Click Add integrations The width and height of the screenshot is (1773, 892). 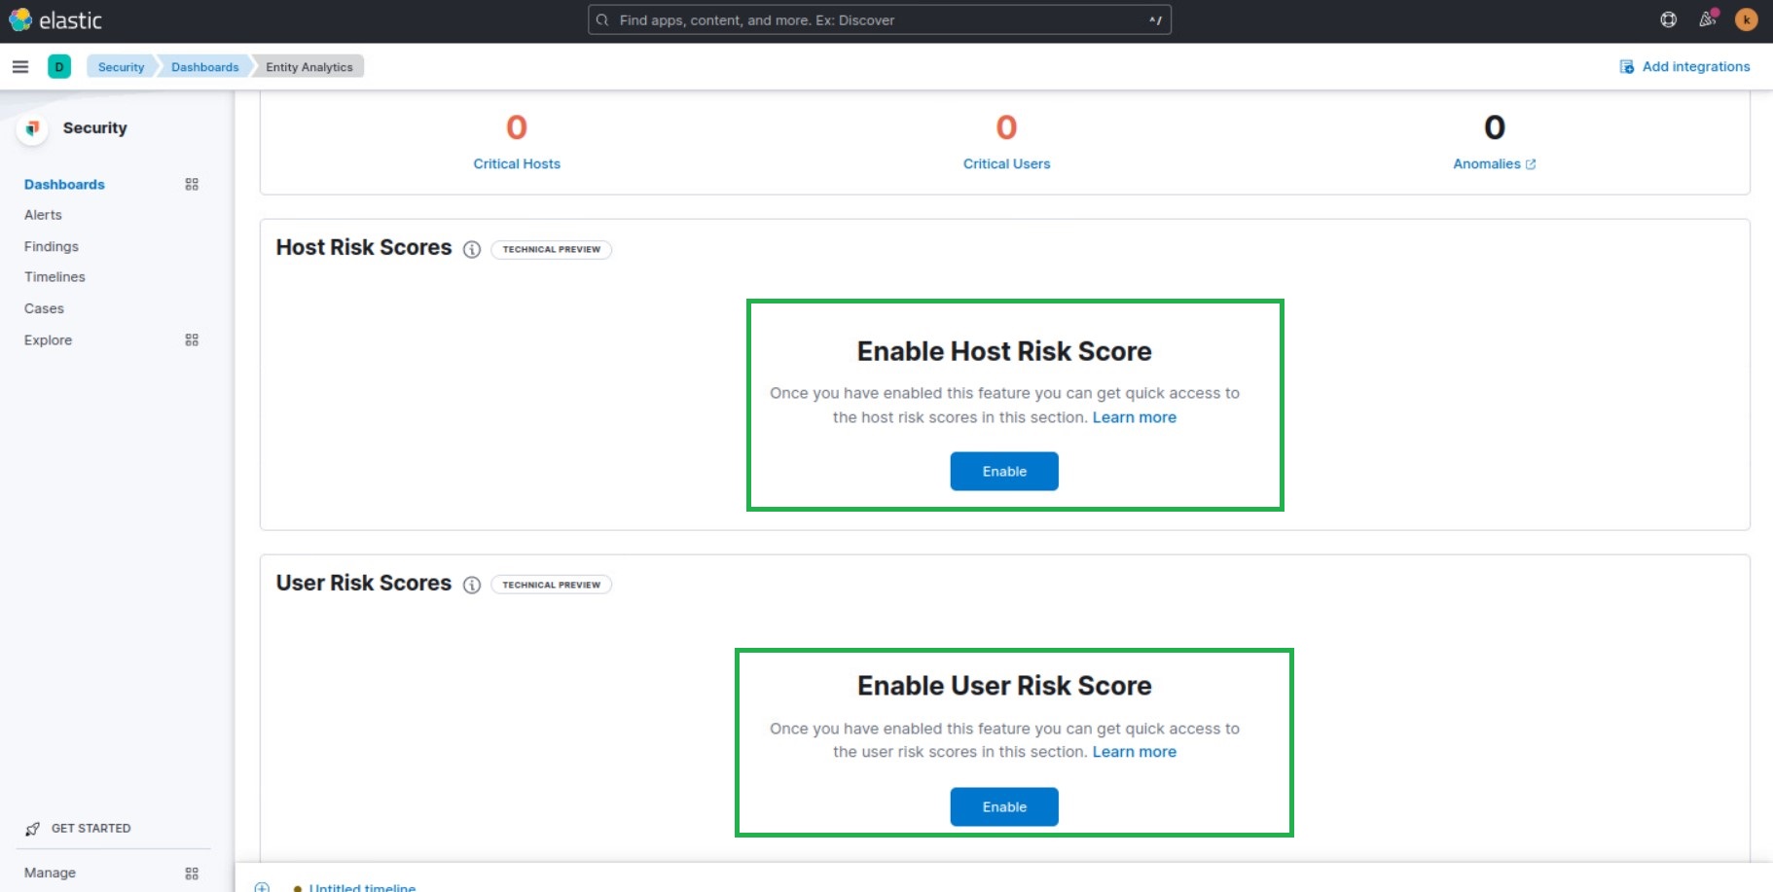click(x=1694, y=66)
